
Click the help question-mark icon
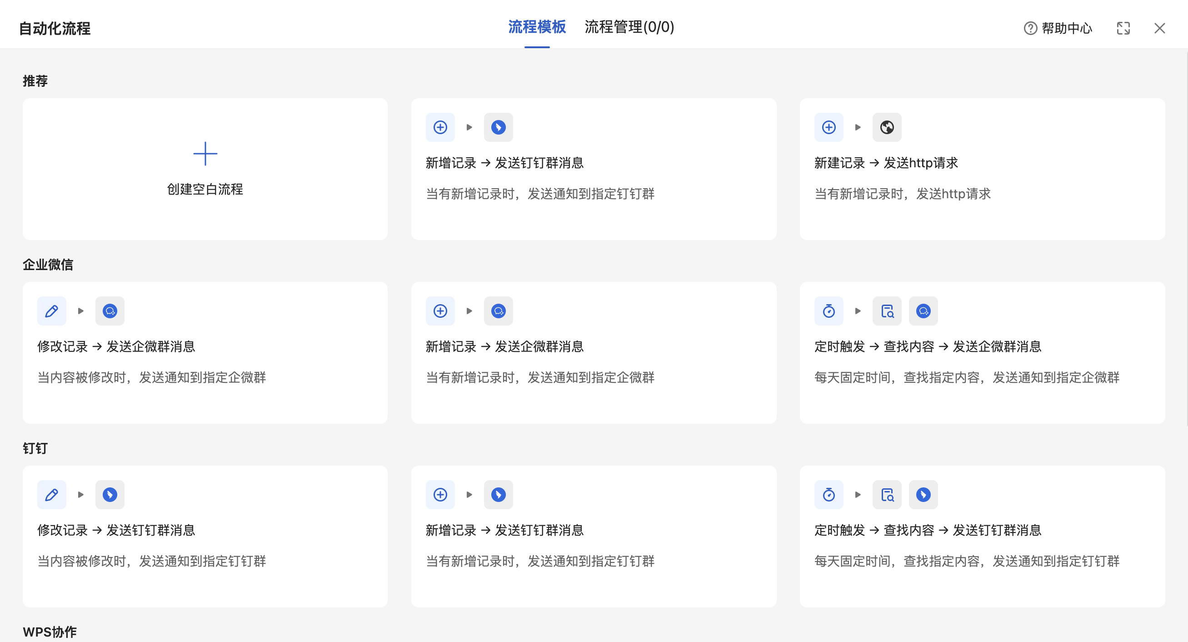(1030, 28)
